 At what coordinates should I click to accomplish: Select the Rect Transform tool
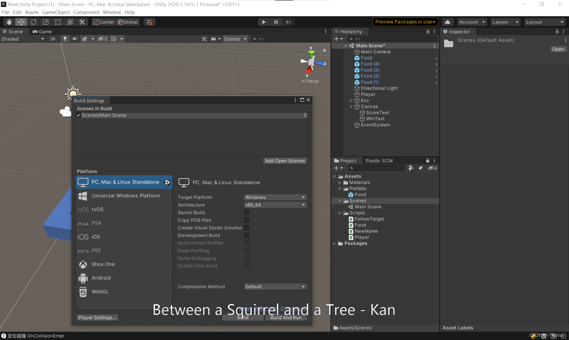tap(58, 22)
